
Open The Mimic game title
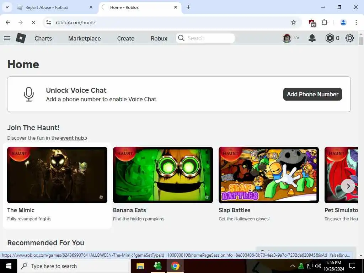(21, 210)
